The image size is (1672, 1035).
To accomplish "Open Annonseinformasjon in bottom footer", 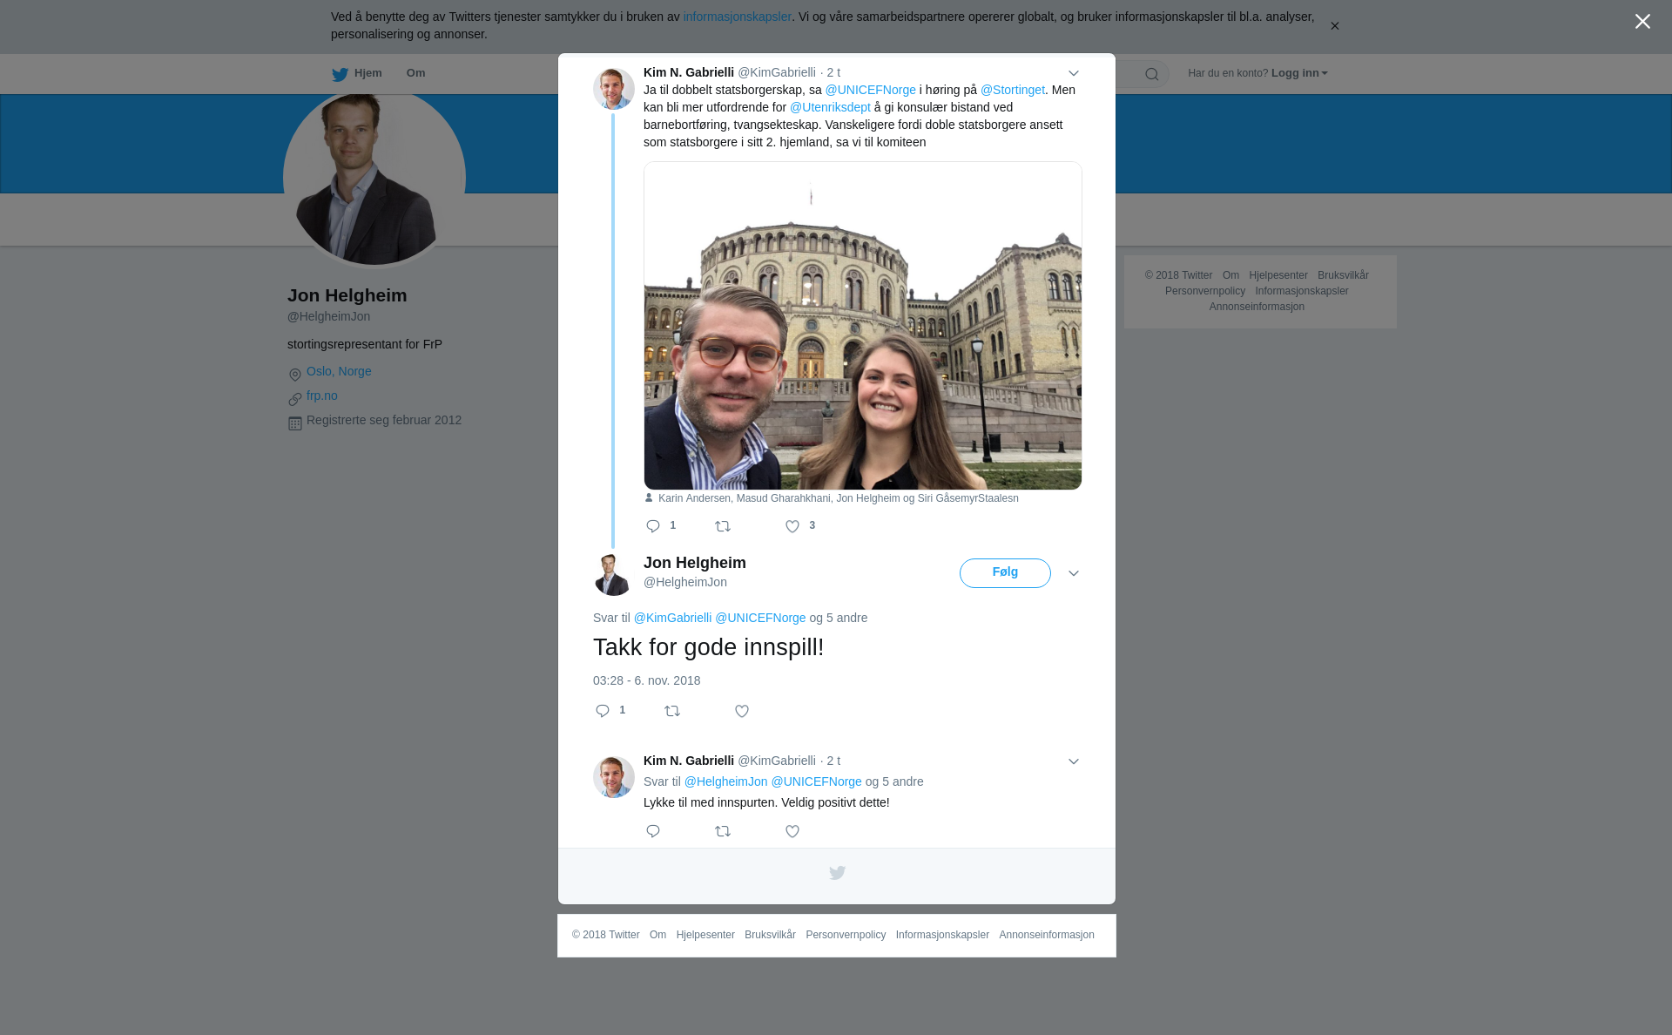I will tap(1047, 935).
